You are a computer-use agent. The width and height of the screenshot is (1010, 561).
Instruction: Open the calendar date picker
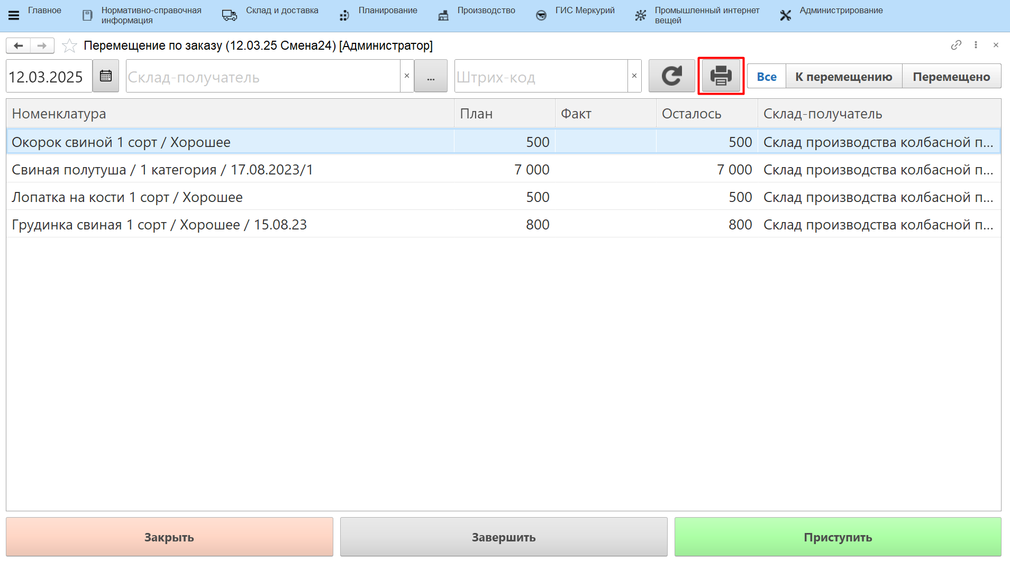coord(106,76)
